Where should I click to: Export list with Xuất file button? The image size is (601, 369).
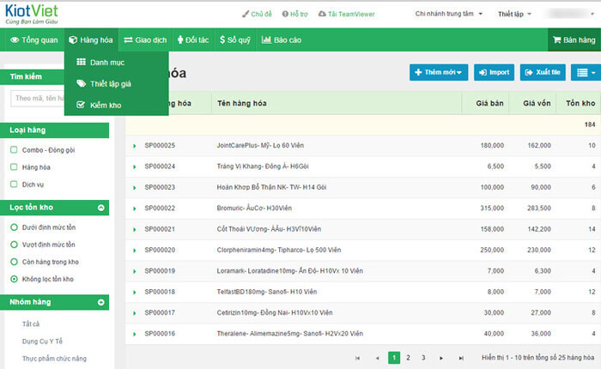pos(542,73)
